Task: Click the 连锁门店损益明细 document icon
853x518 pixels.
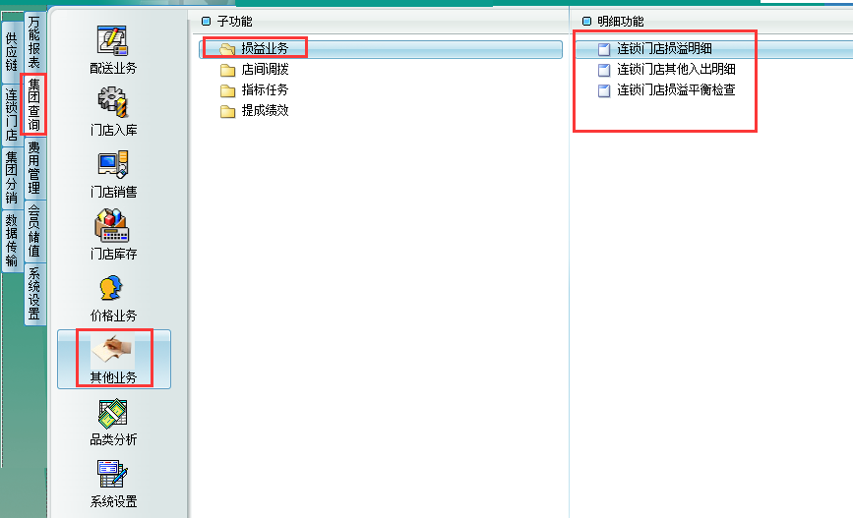Action: (604, 49)
